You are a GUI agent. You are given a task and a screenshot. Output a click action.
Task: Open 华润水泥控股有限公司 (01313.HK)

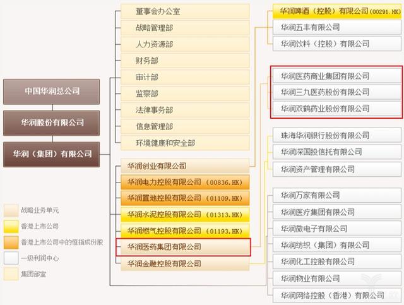(x=185, y=215)
